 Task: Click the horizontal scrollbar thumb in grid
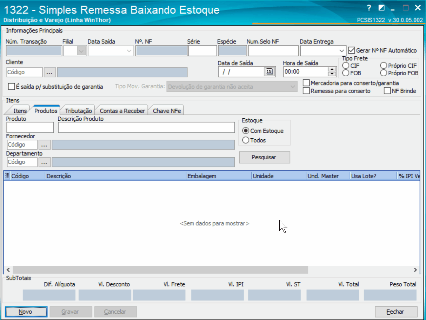(160, 270)
